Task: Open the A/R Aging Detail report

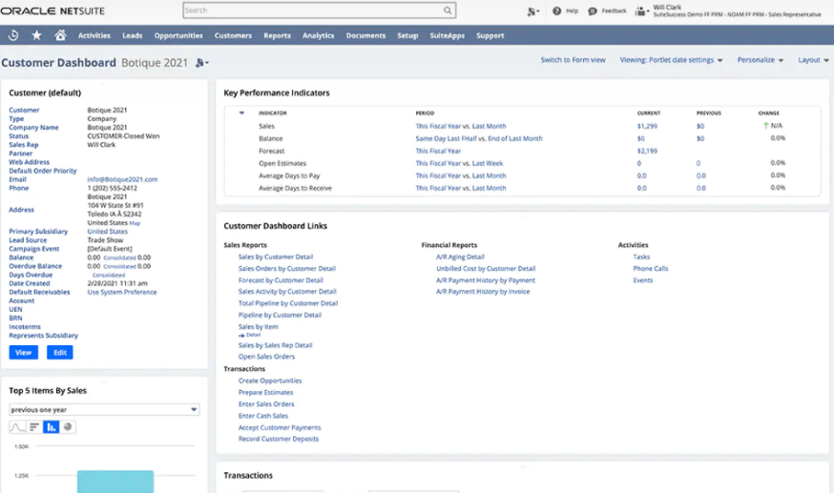Action: pyautogui.click(x=460, y=257)
